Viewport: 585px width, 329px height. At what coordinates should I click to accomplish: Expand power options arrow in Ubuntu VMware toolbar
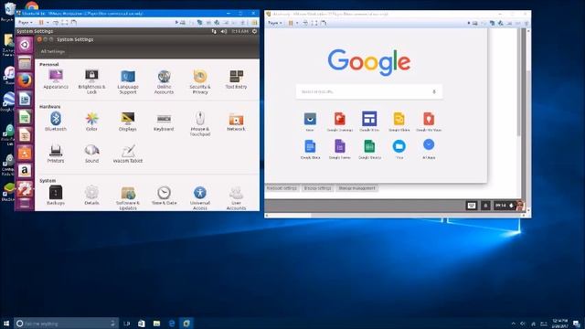click(48, 23)
